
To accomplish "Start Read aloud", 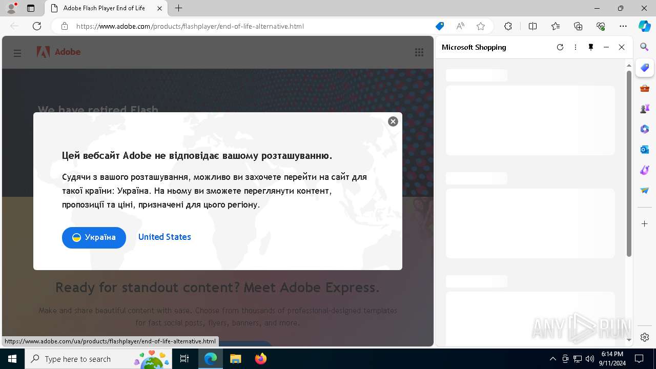I will coord(460,26).
